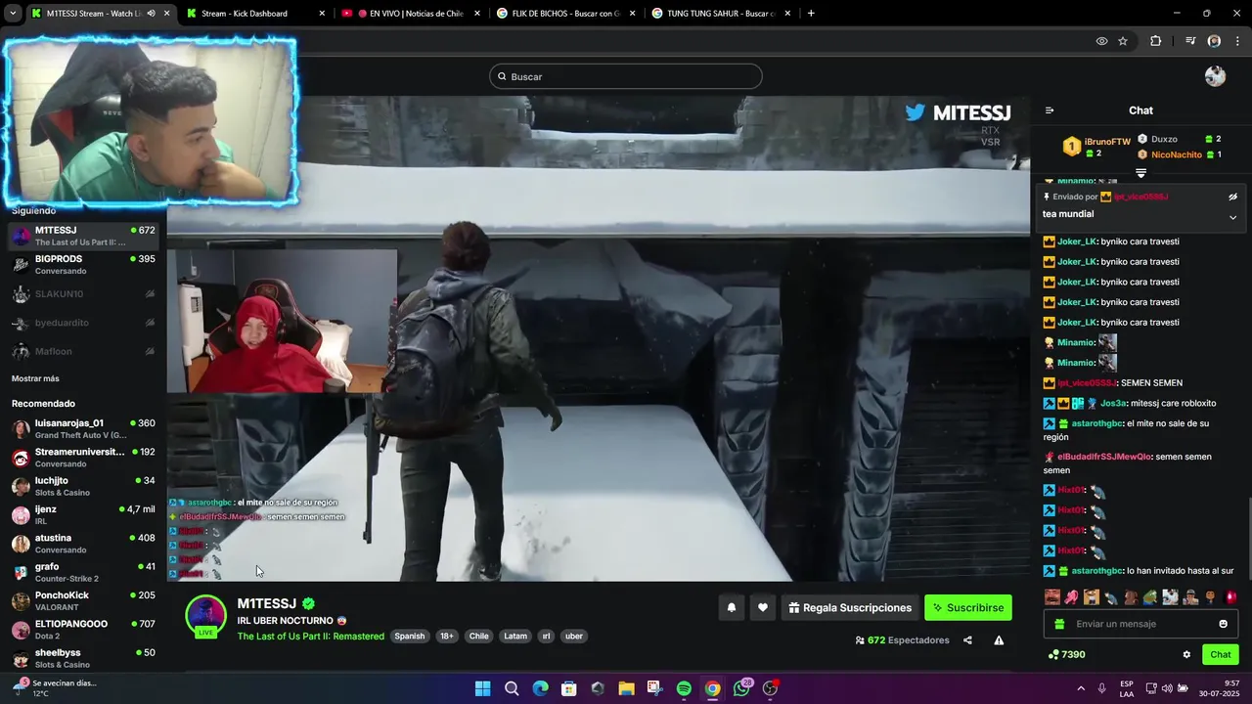Collapse the chat panel with arrow icon

[1050, 110]
